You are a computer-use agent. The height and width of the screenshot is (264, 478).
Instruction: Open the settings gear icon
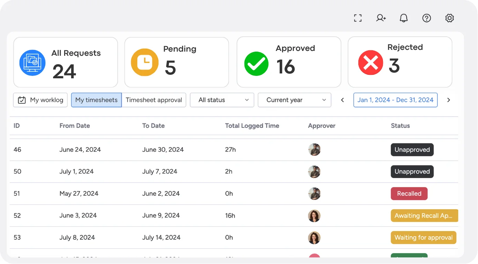coord(449,18)
